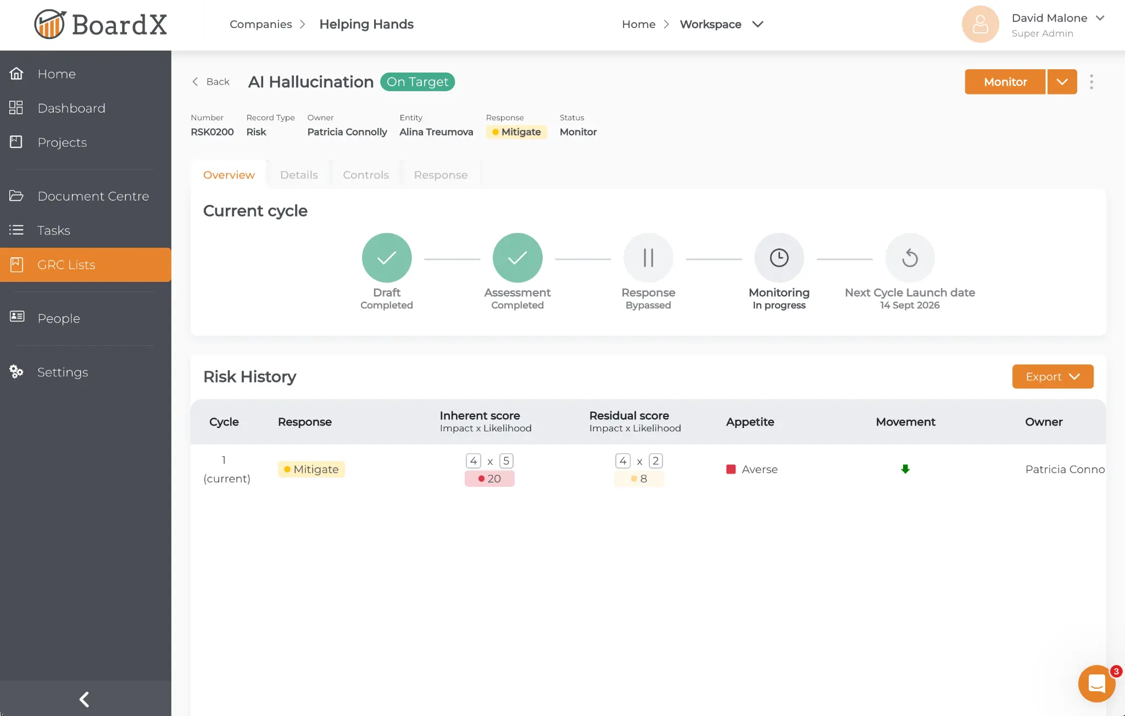Open Document Centre via its folder icon
1125x716 pixels.
pos(16,196)
